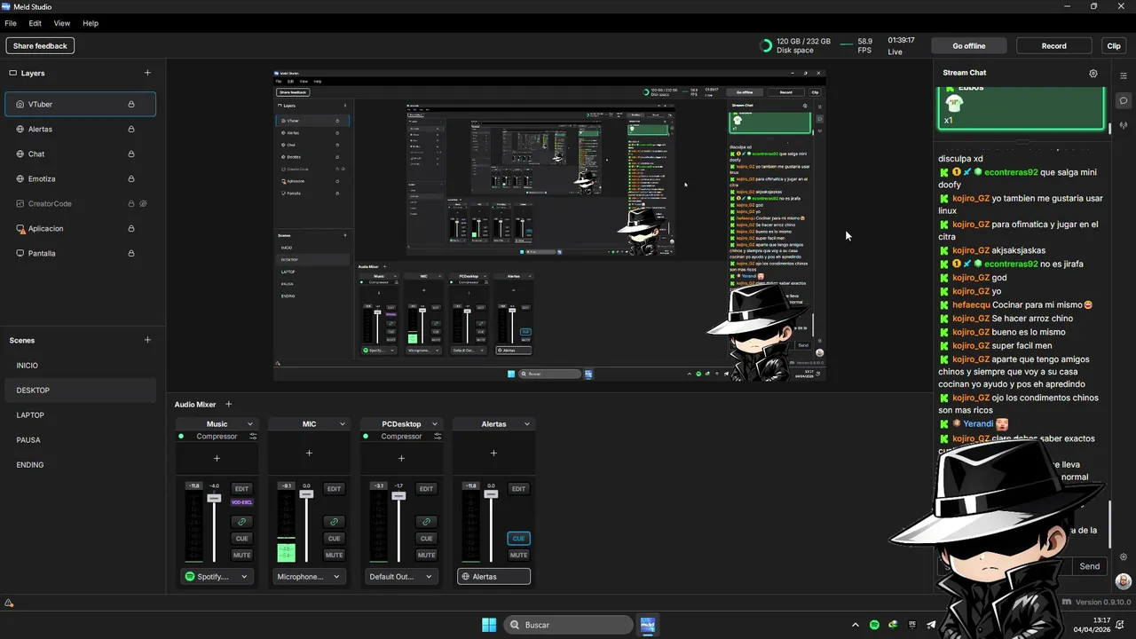Click the link icon on the MIC track

pyautogui.click(x=334, y=522)
